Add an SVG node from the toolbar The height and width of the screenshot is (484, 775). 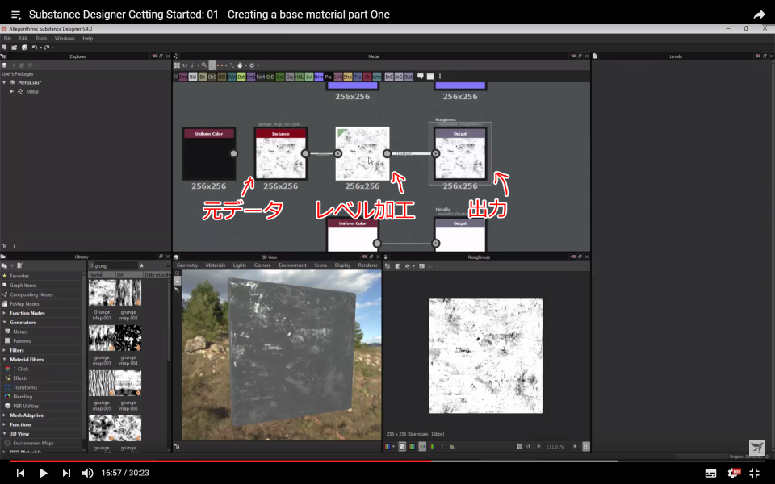click(338, 77)
